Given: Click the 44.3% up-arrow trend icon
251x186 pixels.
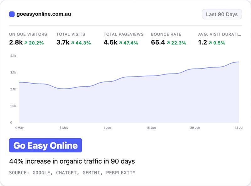Looking at the screenshot, I should pyautogui.click(x=72, y=43).
